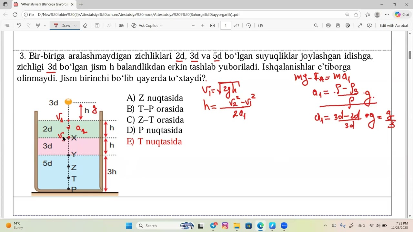This screenshot has width=413, height=232.
Task: Open PDF viewer settings gear
Action: 369,25
